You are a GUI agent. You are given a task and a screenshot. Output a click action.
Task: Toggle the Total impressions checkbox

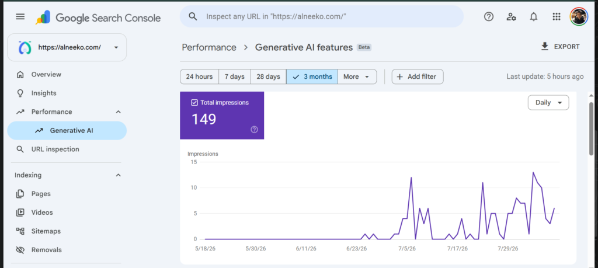(x=194, y=103)
